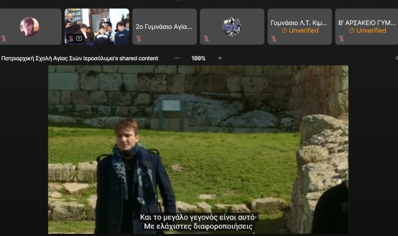Select the group-photo profile avatar
Image resolution: width=398 pixels, height=236 pixels.
pyautogui.click(x=232, y=26)
